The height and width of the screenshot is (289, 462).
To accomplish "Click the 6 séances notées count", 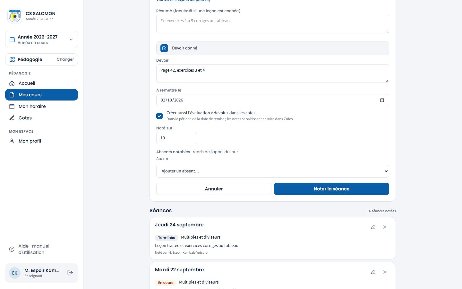I will pos(382,211).
